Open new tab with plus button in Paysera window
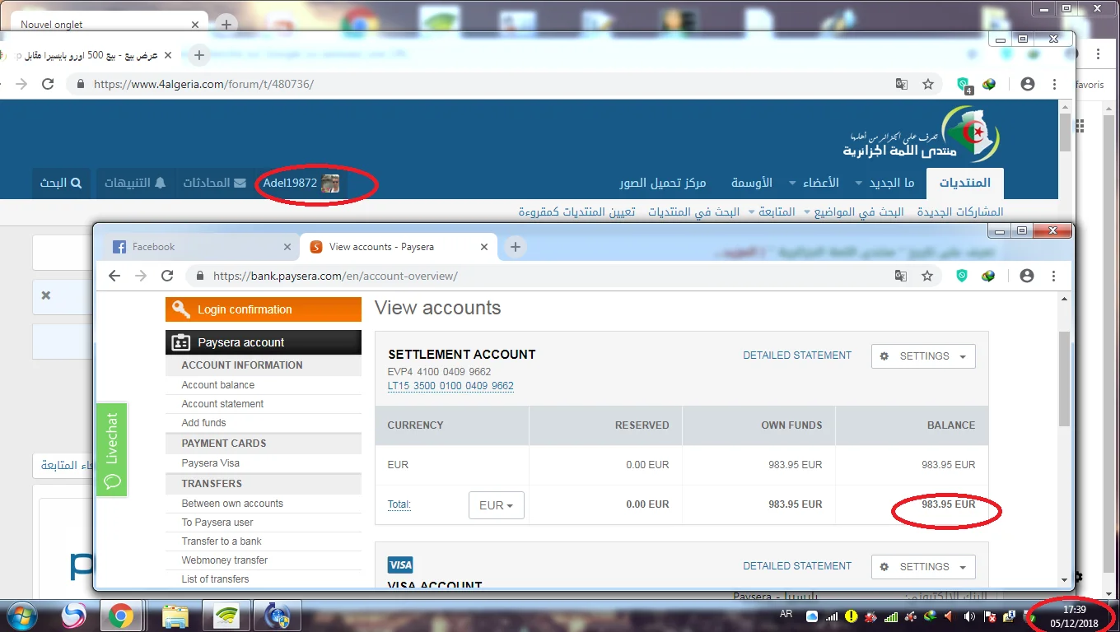The width and height of the screenshot is (1120, 632). pyautogui.click(x=516, y=247)
